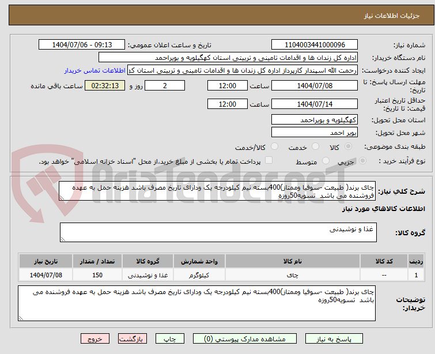435x354 pixels.
Task: Click the validity hour 12:00 field
Action: click(x=228, y=104)
